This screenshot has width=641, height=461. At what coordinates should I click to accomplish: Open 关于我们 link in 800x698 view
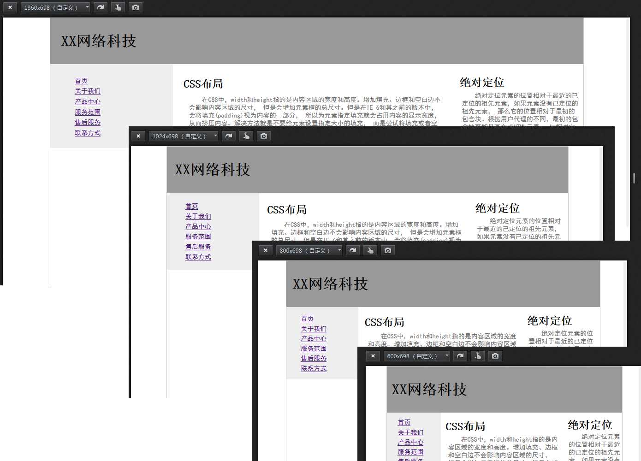tap(314, 329)
